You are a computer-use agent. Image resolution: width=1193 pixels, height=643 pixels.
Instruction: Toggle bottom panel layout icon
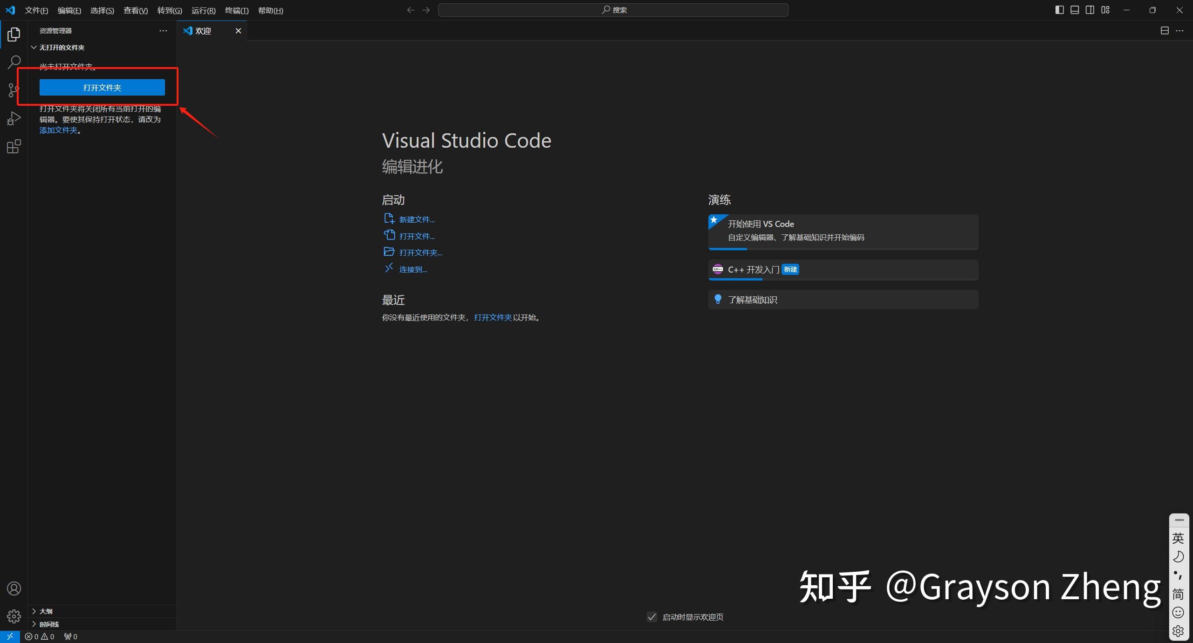1075,10
